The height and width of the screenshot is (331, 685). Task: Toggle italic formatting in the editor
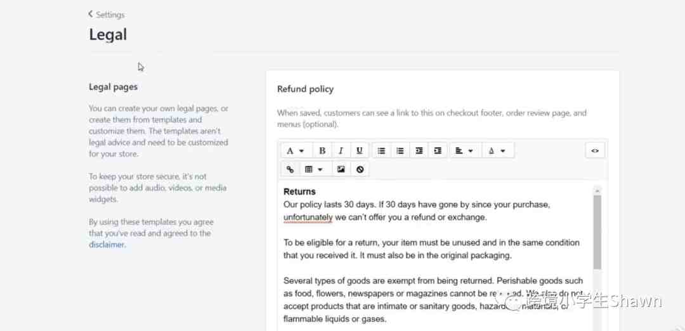(341, 151)
